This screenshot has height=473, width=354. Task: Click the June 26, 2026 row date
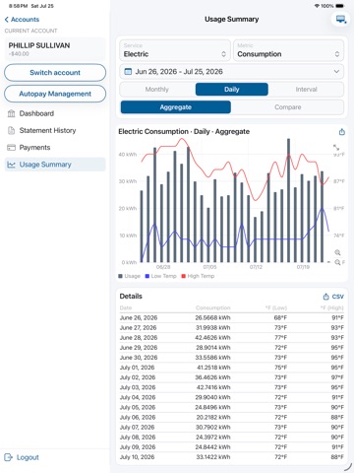click(139, 318)
